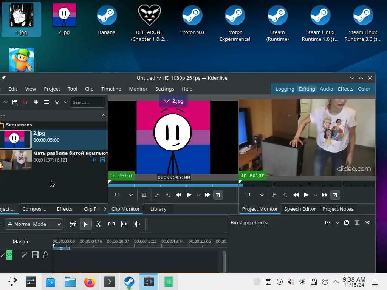The height and width of the screenshot is (290, 387).
Task: Open the bin view hamburger menu icon
Action: 46,102
